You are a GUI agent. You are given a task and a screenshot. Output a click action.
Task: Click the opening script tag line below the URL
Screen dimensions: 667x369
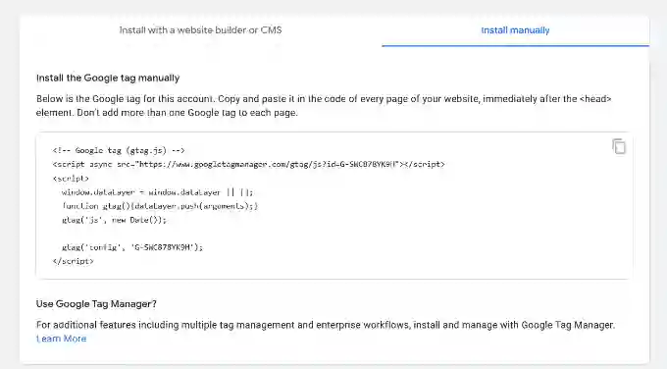[71, 179]
